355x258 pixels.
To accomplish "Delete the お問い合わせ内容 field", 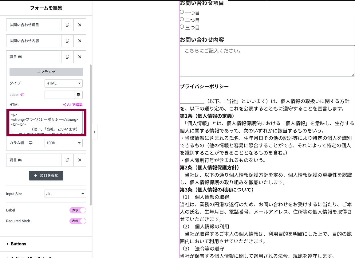I will pyautogui.click(x=80, y=41).
